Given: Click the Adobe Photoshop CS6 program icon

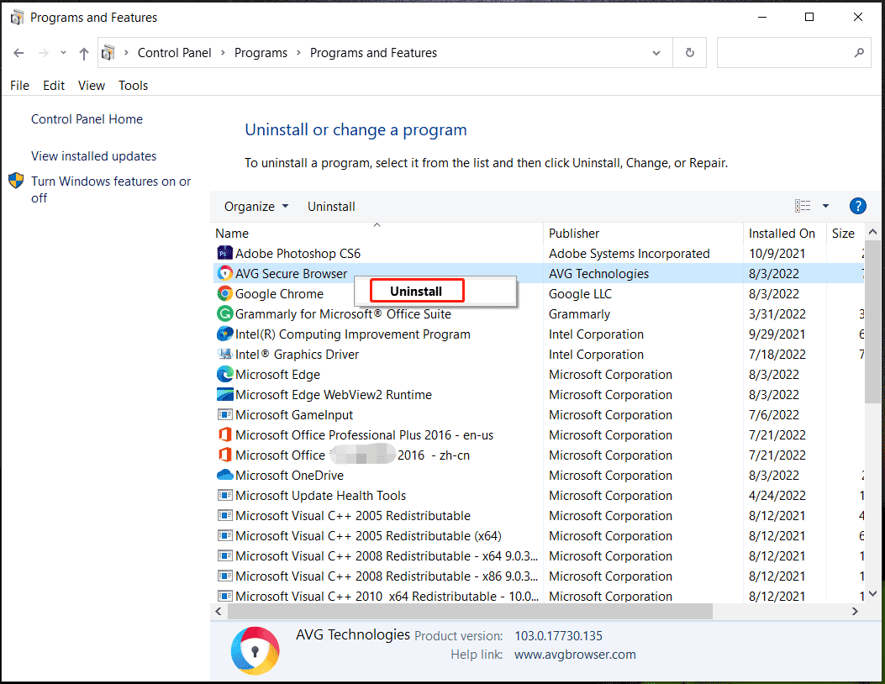Looking at the screenshot, I should point(224,253).
